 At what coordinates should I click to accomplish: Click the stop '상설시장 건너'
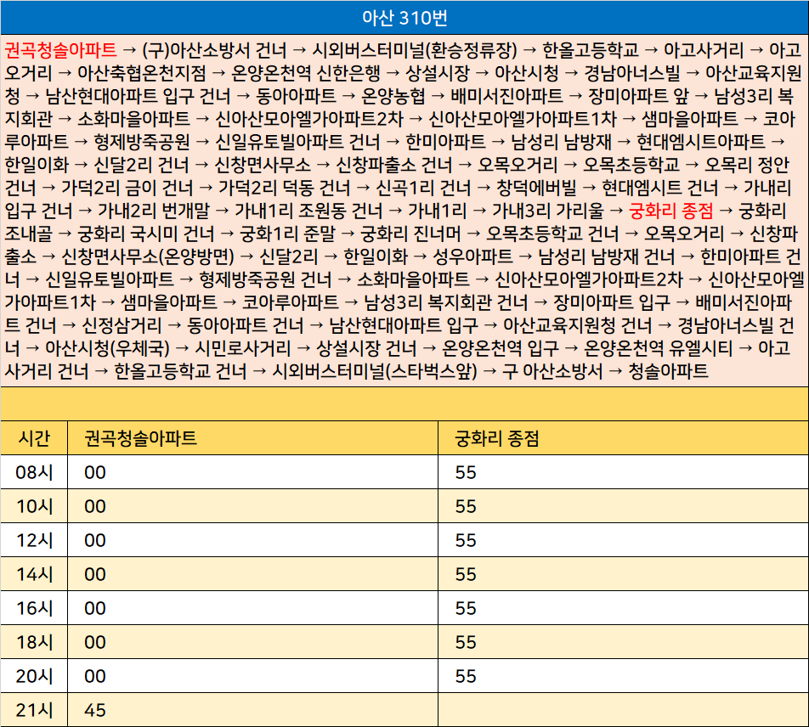(x=366, y=348)
